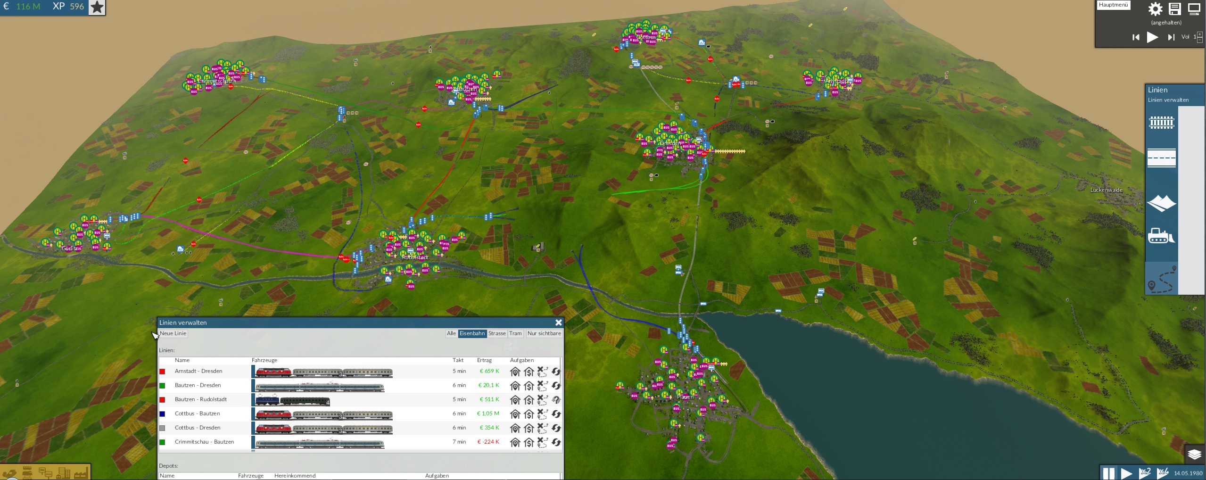Send Crimmitschau - Bautzen vehicles to depot

coord(515,442)
